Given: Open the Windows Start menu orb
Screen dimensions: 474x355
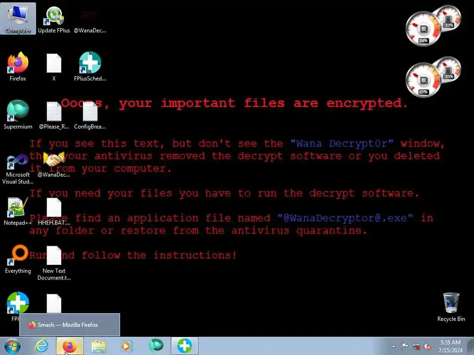Looking at the screenshot, I should 12,346.
